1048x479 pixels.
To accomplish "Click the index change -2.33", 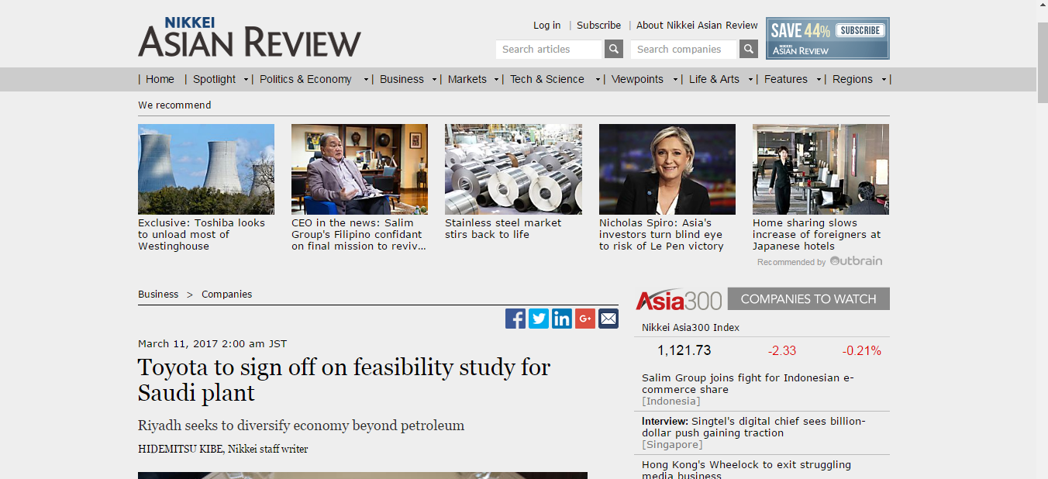I will point(782,351).
